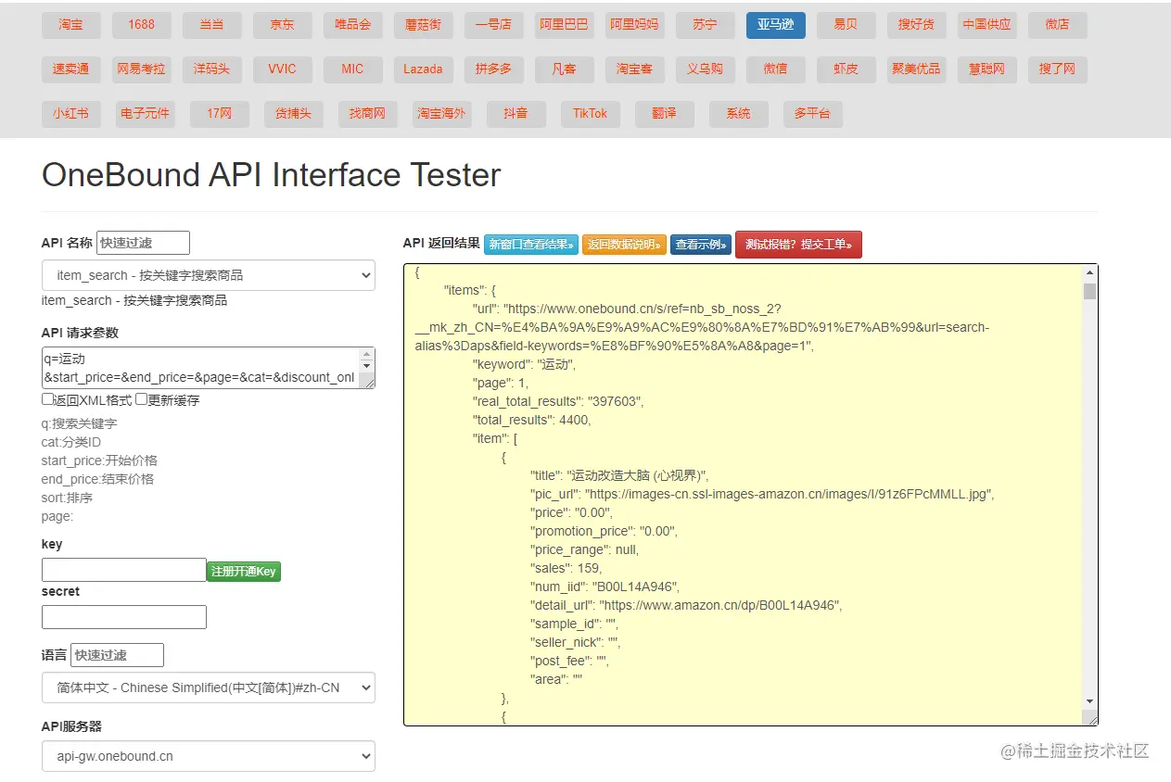The height and width of the screenshot is (782, 1171).
Task: Click the result panel scrollbar up arrow
Action: point(1089,272)
